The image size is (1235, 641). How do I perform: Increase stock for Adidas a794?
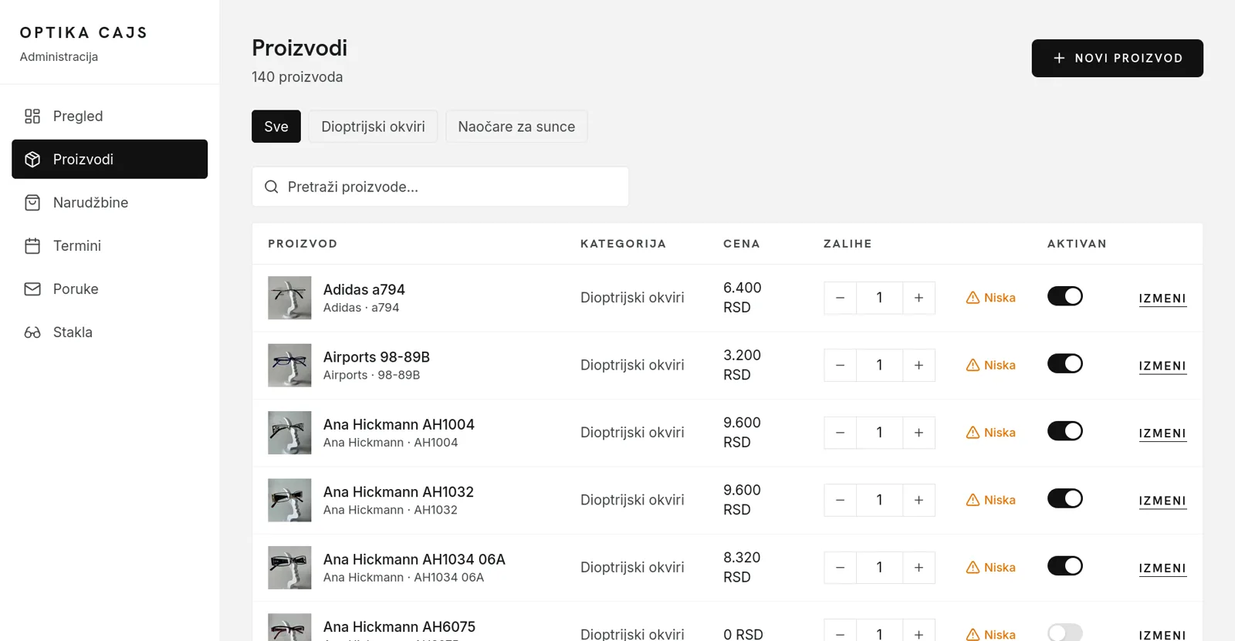tap(919, 298)
